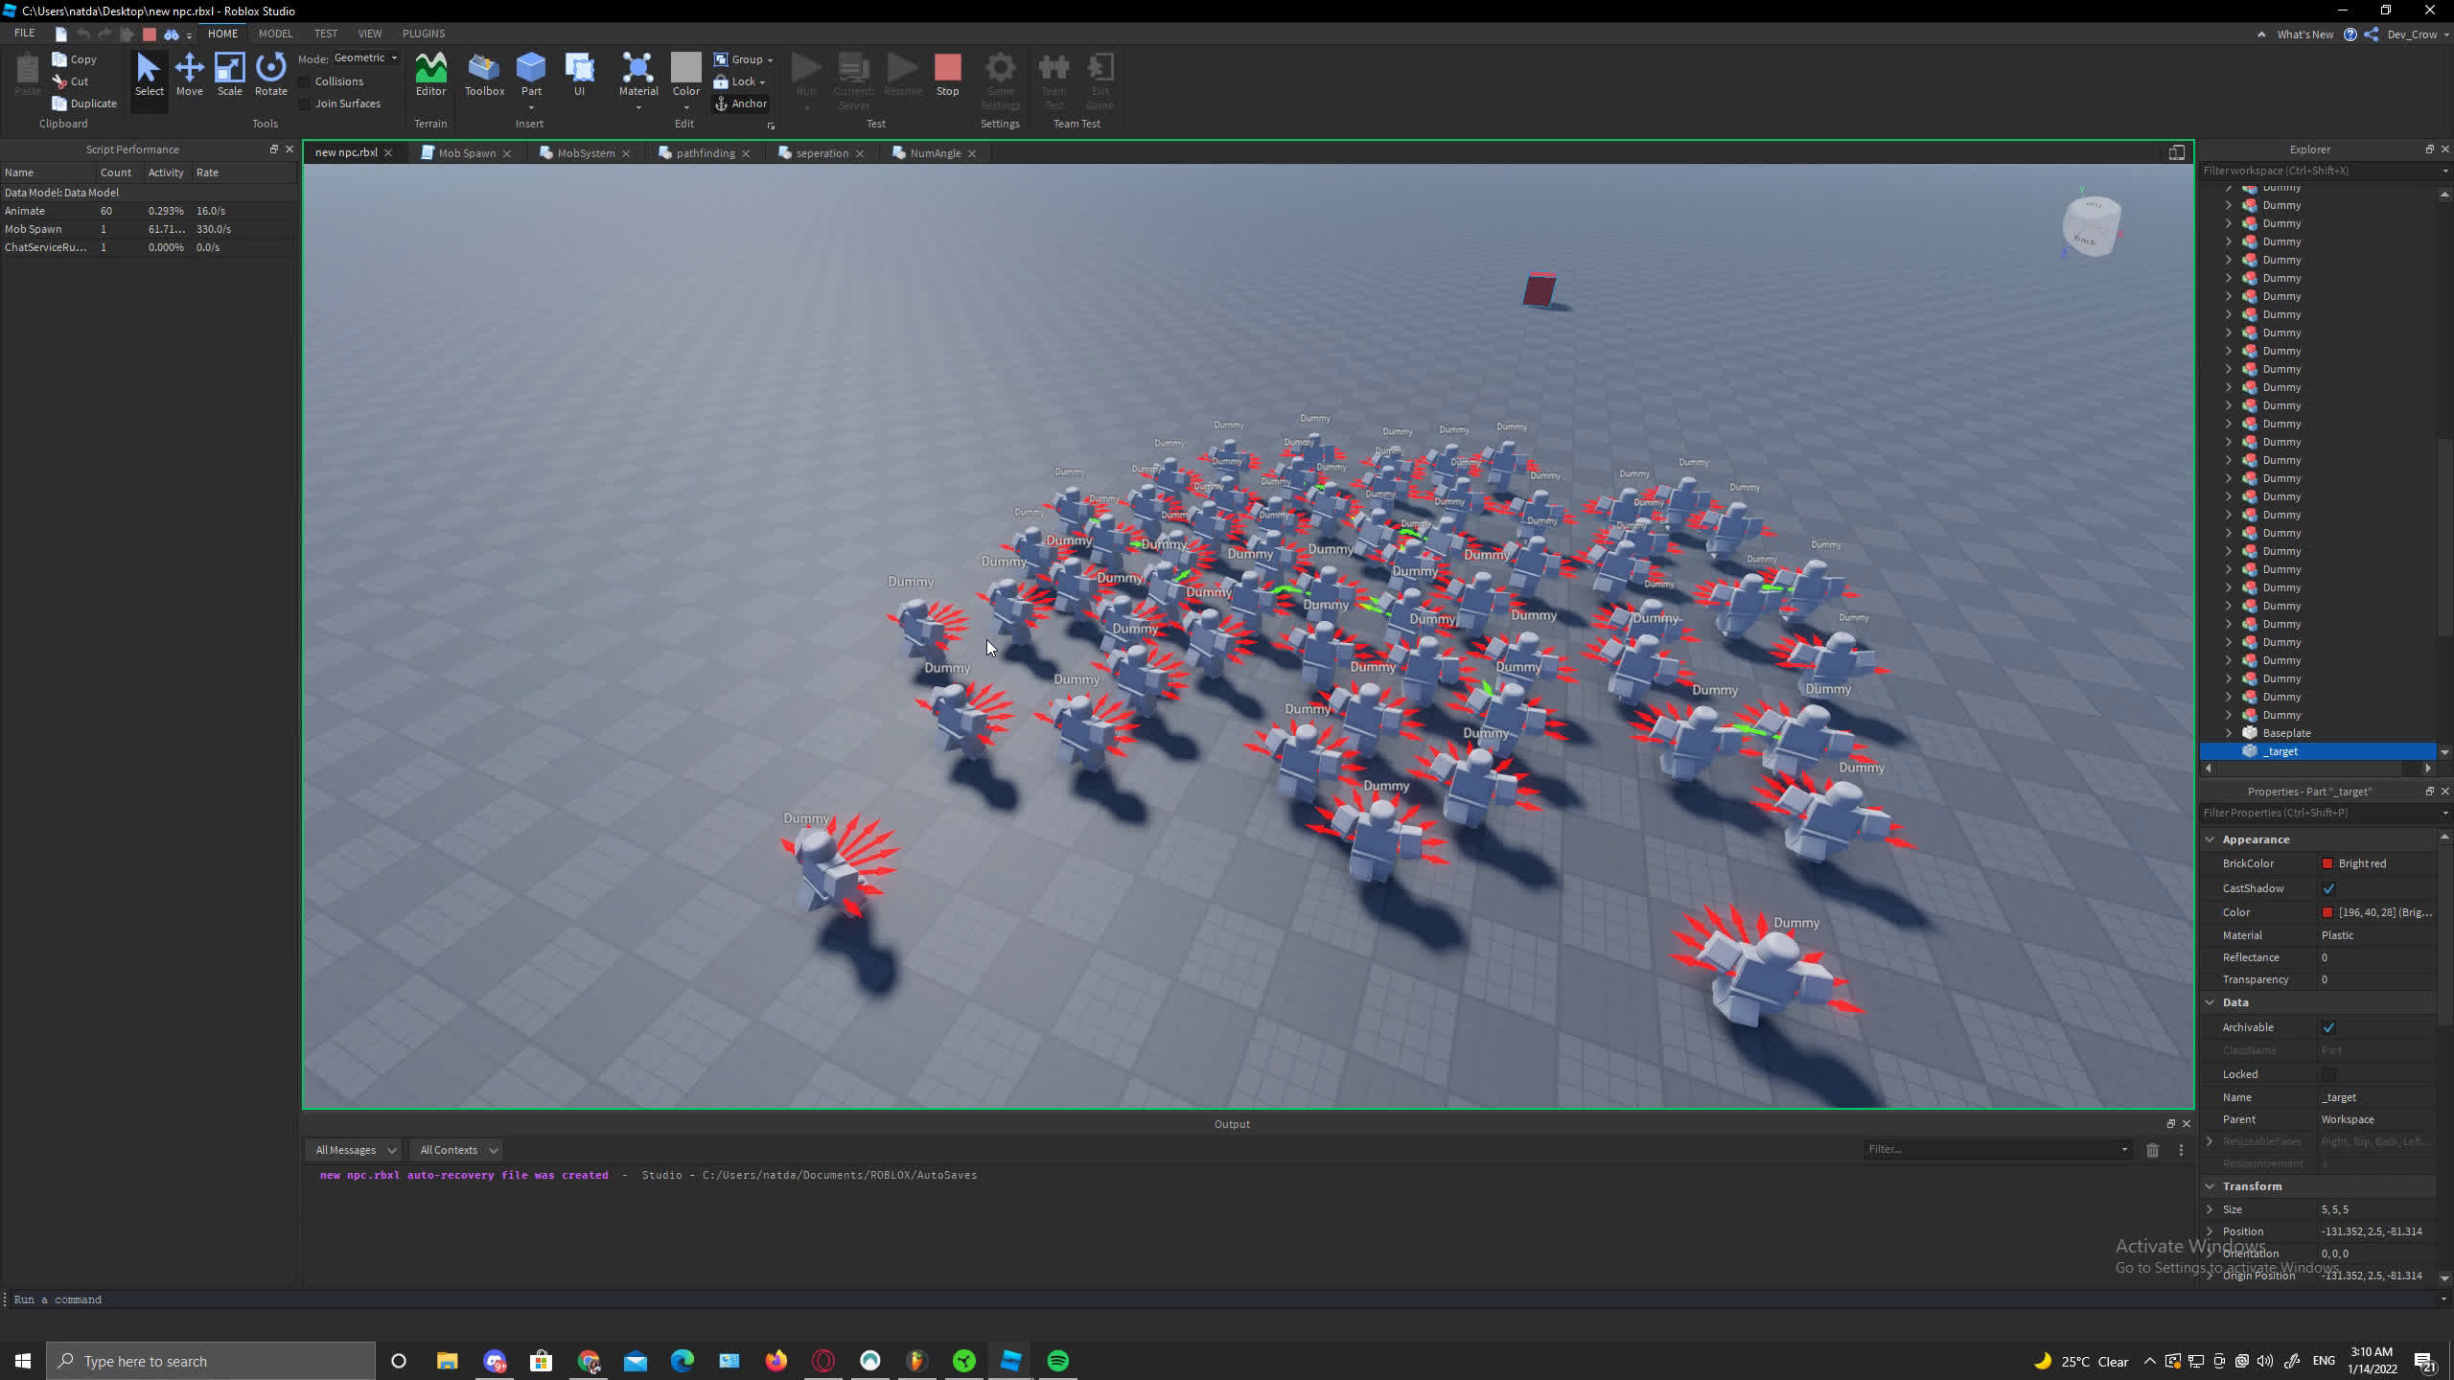Image resolution: width=2454 pixels, height=1380 pixels.
Task: Open the All Messages dropdown
Action: 355,1150
